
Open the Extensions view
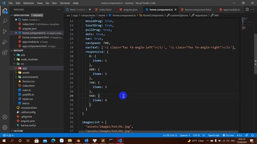click(x=5, y=52)
